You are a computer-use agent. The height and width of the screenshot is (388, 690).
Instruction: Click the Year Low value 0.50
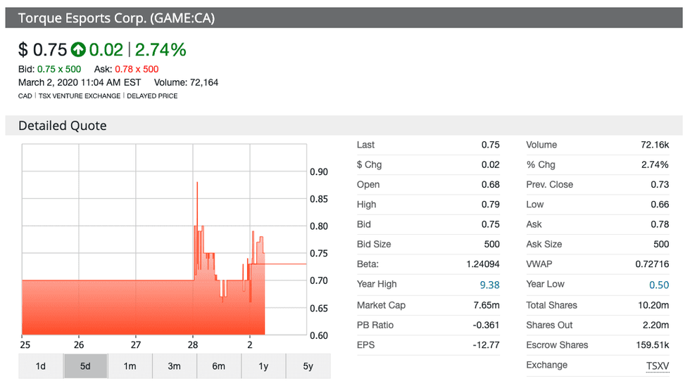(658, 284)
